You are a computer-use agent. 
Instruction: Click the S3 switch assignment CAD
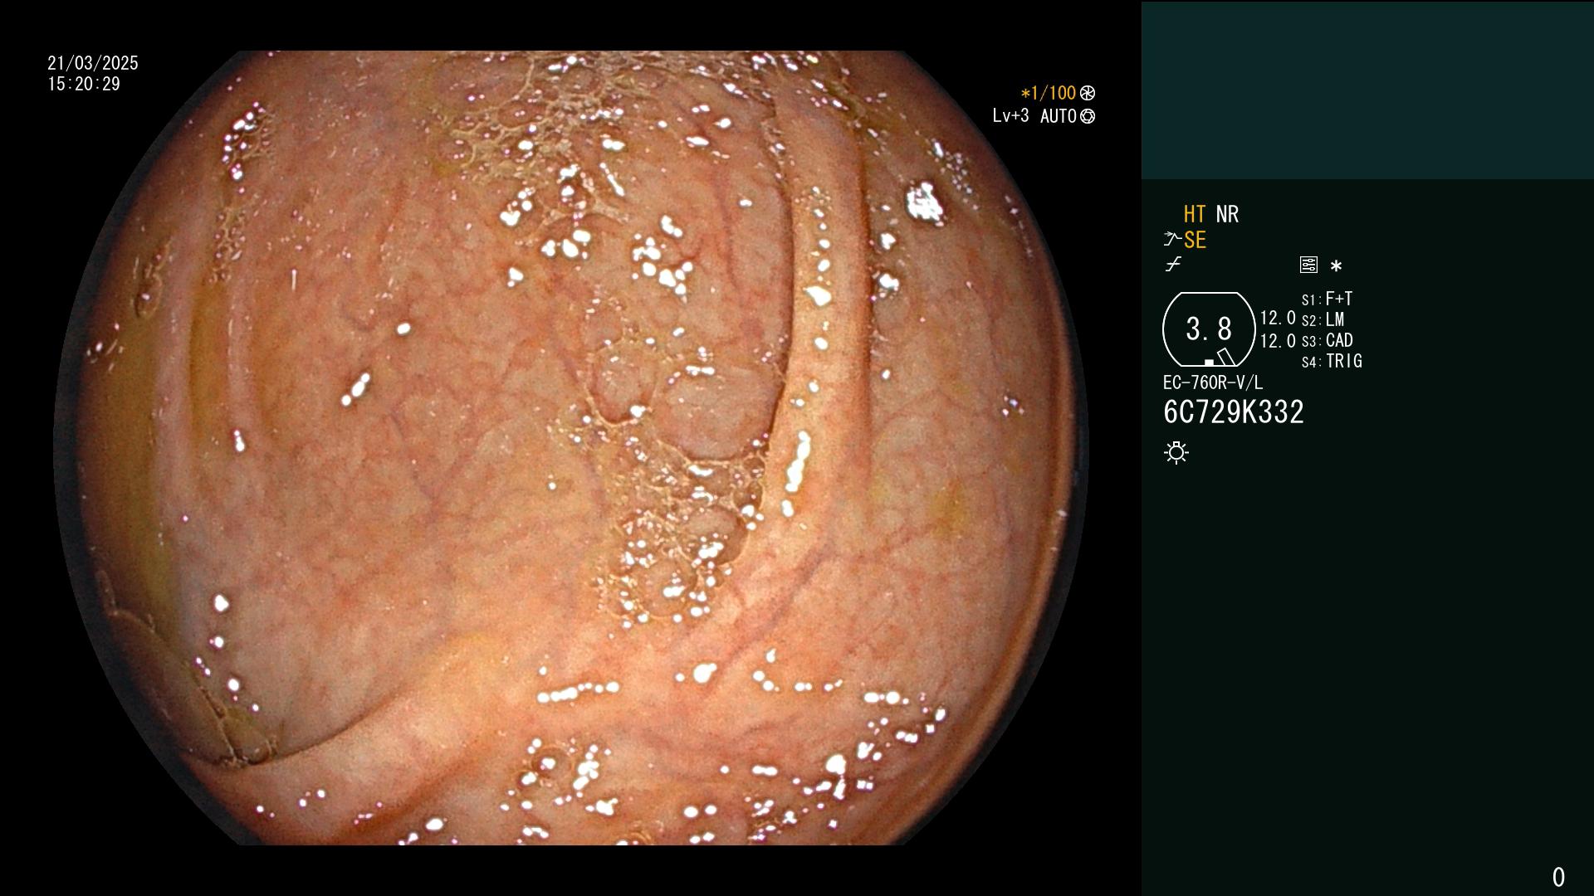click(x=1328, y=340)
